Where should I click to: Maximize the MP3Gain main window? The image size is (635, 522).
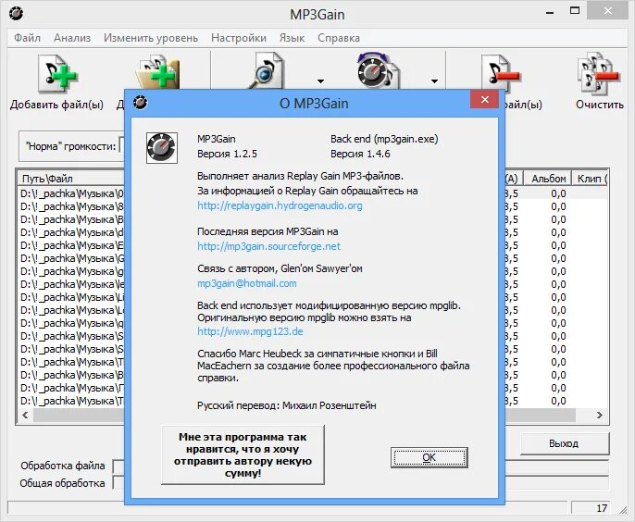(575, 11)
